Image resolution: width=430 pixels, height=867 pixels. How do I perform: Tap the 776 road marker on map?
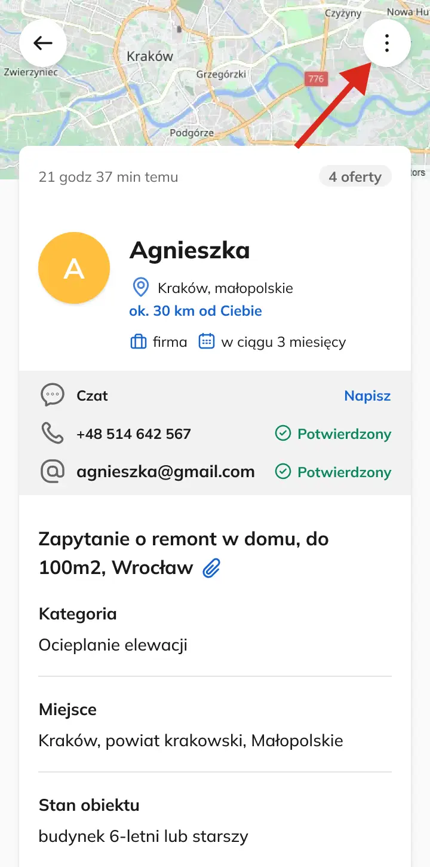(x=316, y=78)
